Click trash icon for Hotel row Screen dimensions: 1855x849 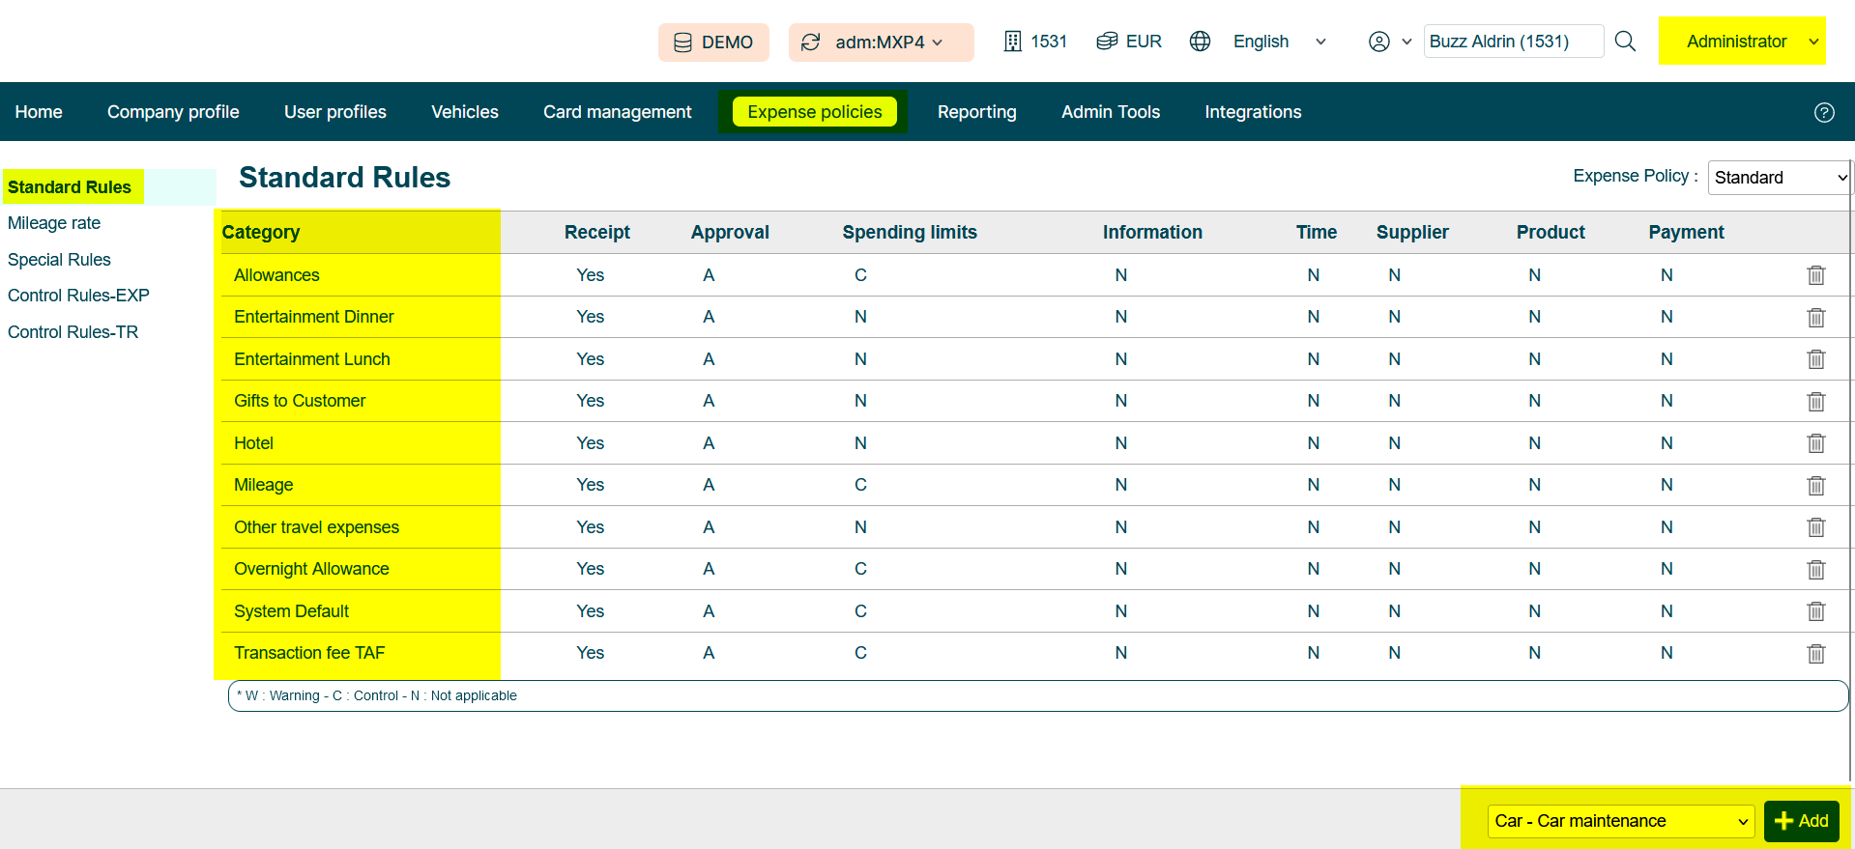1815,443
